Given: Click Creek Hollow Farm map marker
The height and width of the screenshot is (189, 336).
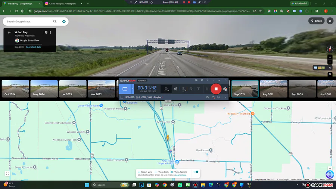Looking at the screenshot, I should click(x=101, y=105).
